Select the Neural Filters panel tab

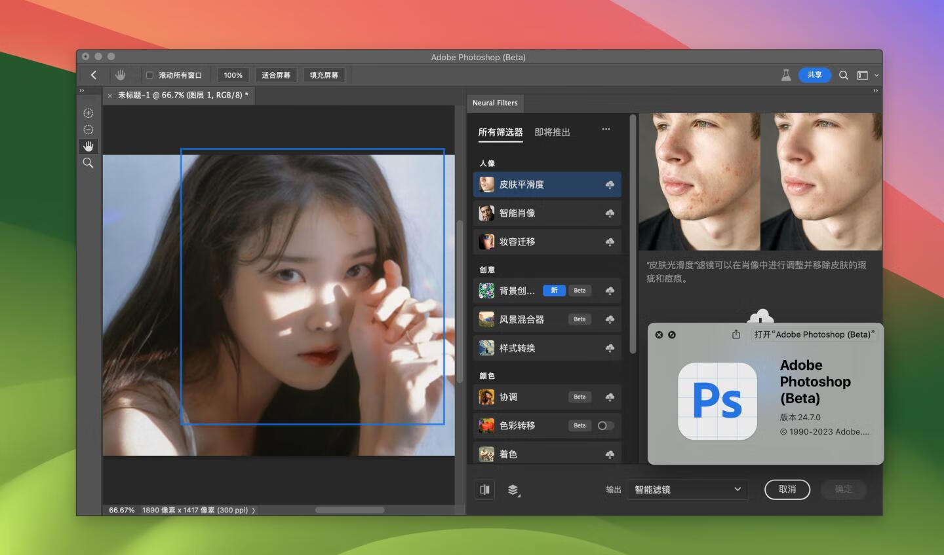click(495, 103)
